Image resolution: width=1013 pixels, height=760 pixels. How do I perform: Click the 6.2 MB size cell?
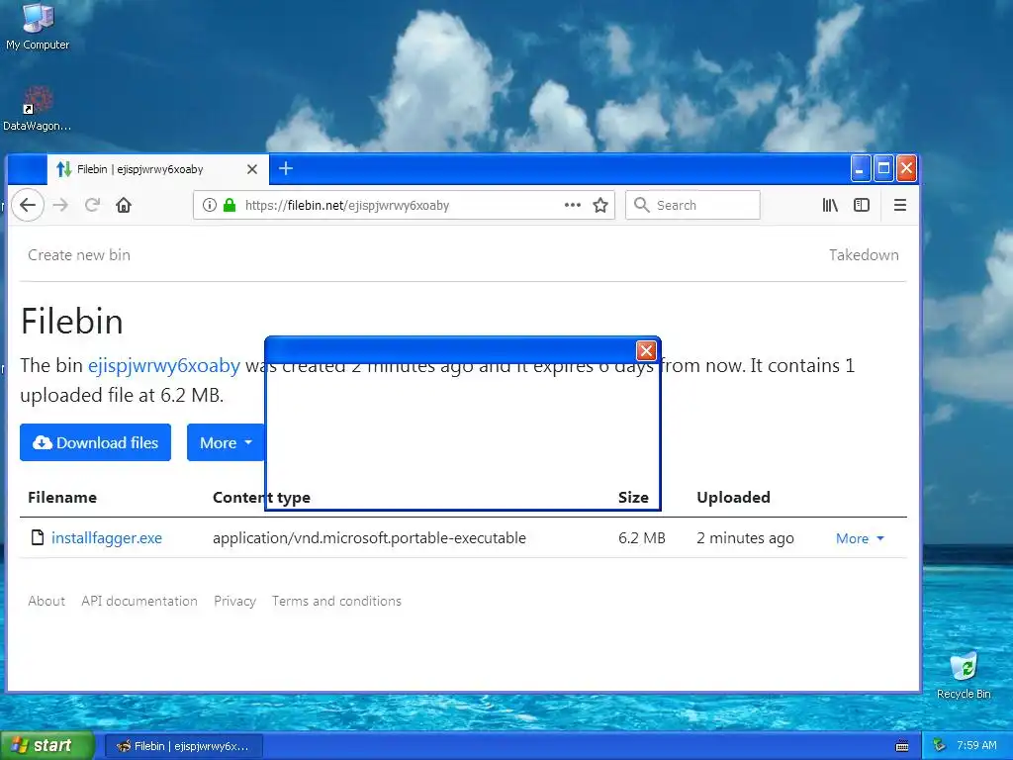[x=641, y=537]
